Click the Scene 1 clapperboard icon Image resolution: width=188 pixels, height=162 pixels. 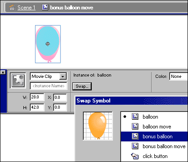pos(12,8)
